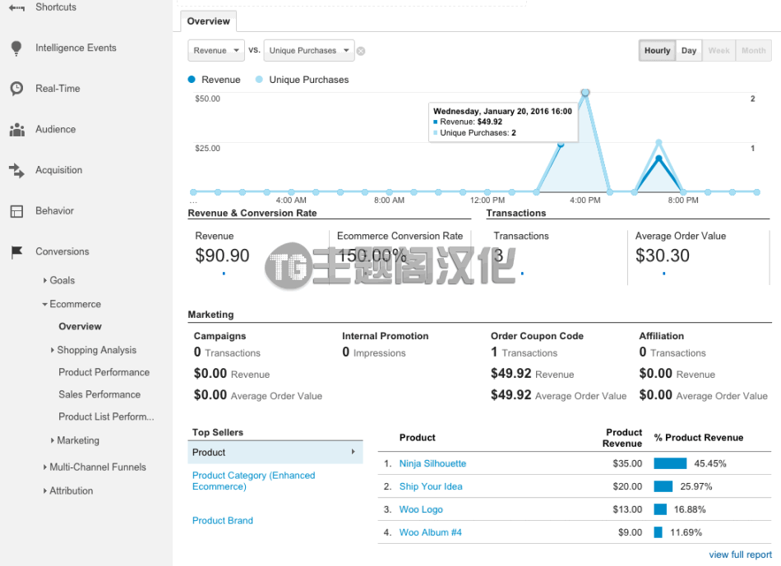Click the Ecommerce Conversion Rate label
This screenshot has height=566, width=781.
[x=400, y=236]
